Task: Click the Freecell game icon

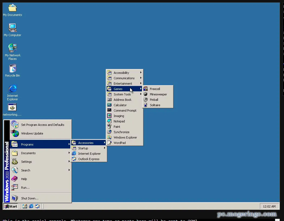Action: point(146,89)
